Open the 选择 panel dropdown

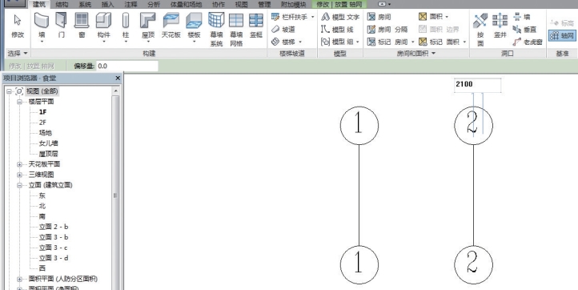tap(18, 54)
